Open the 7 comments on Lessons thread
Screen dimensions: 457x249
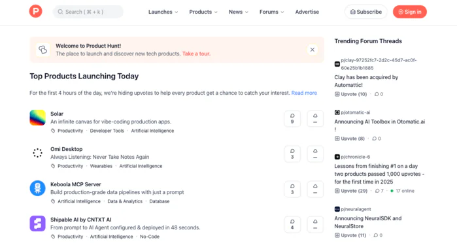[x=379, y=191]
